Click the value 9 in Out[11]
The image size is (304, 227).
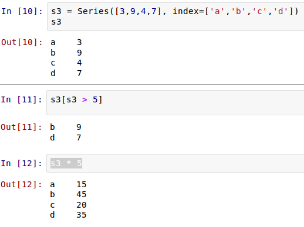pyautogui.click(x=79, y=127)
